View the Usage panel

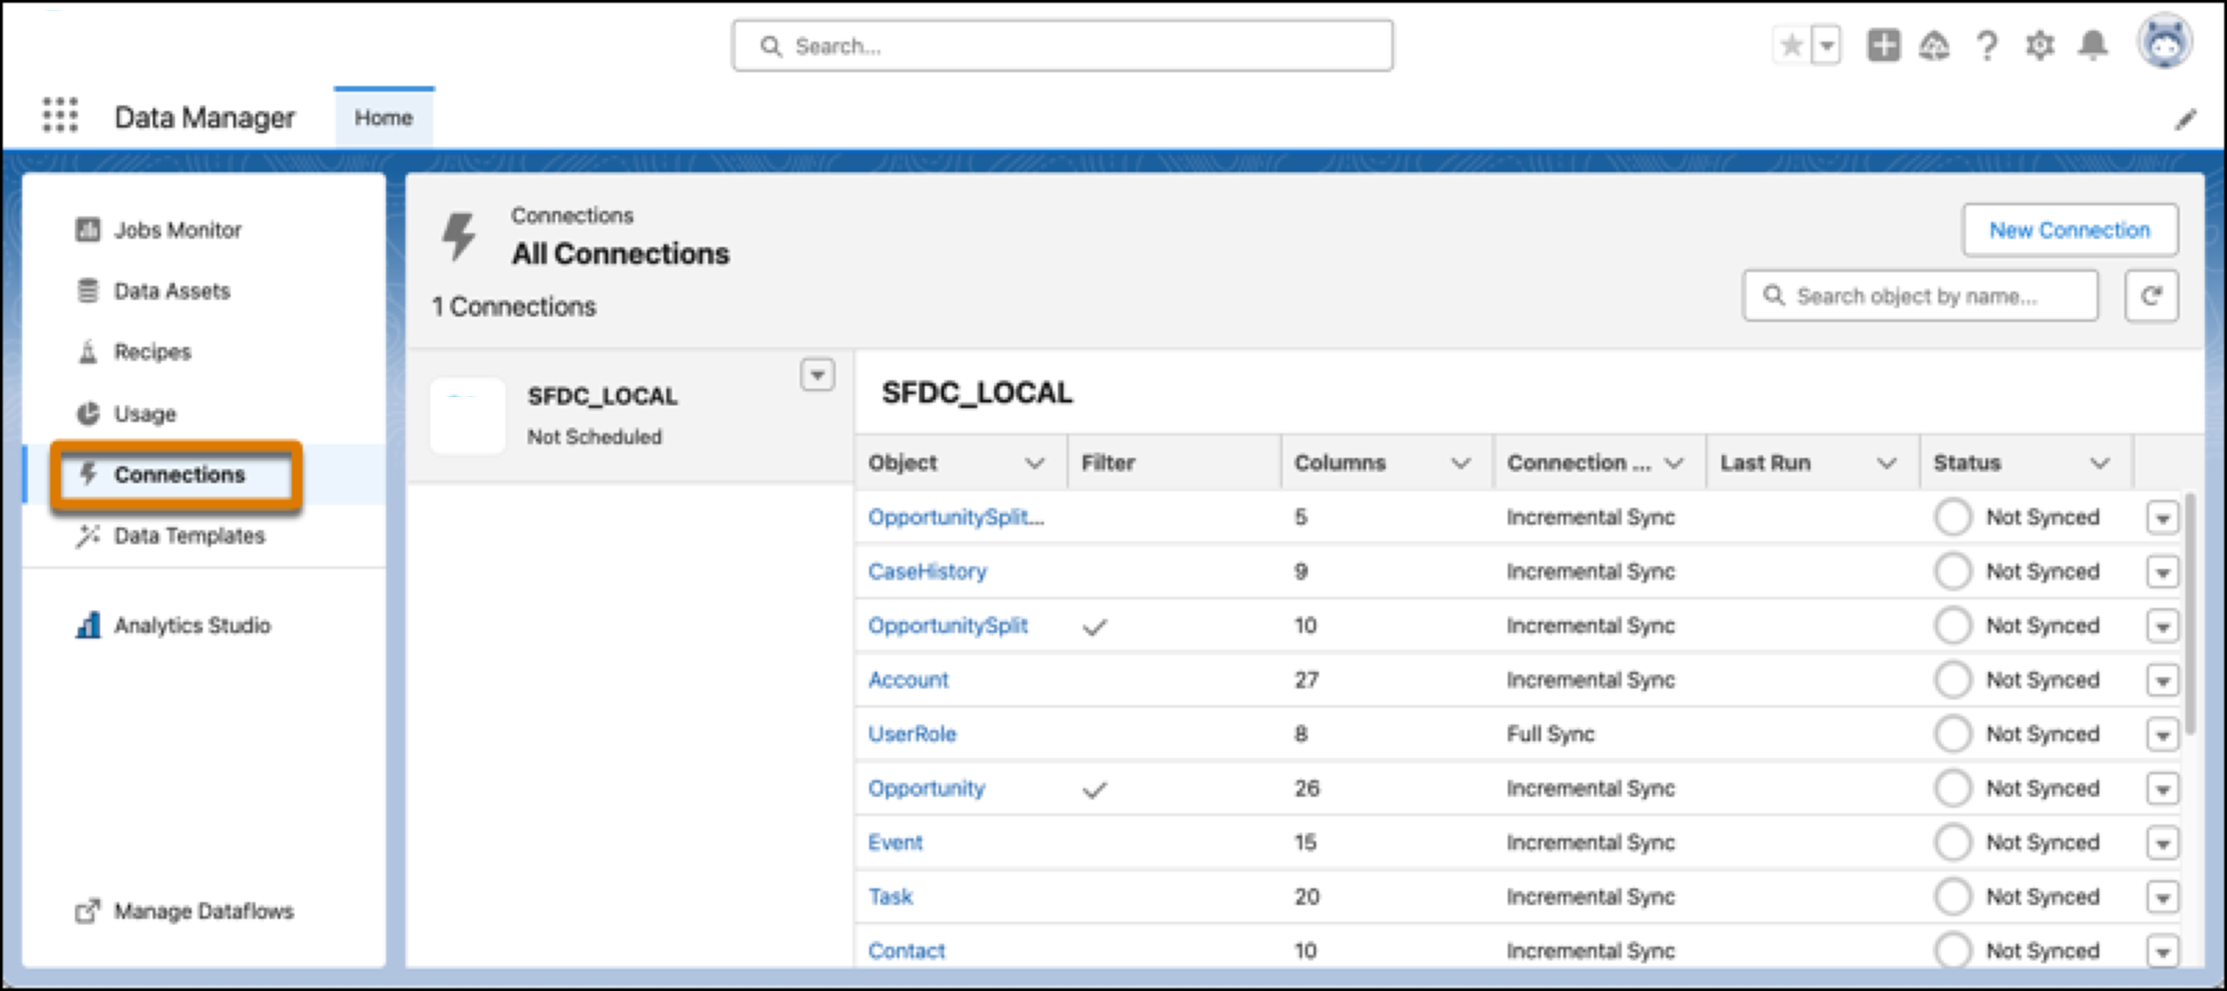[144, 414]
